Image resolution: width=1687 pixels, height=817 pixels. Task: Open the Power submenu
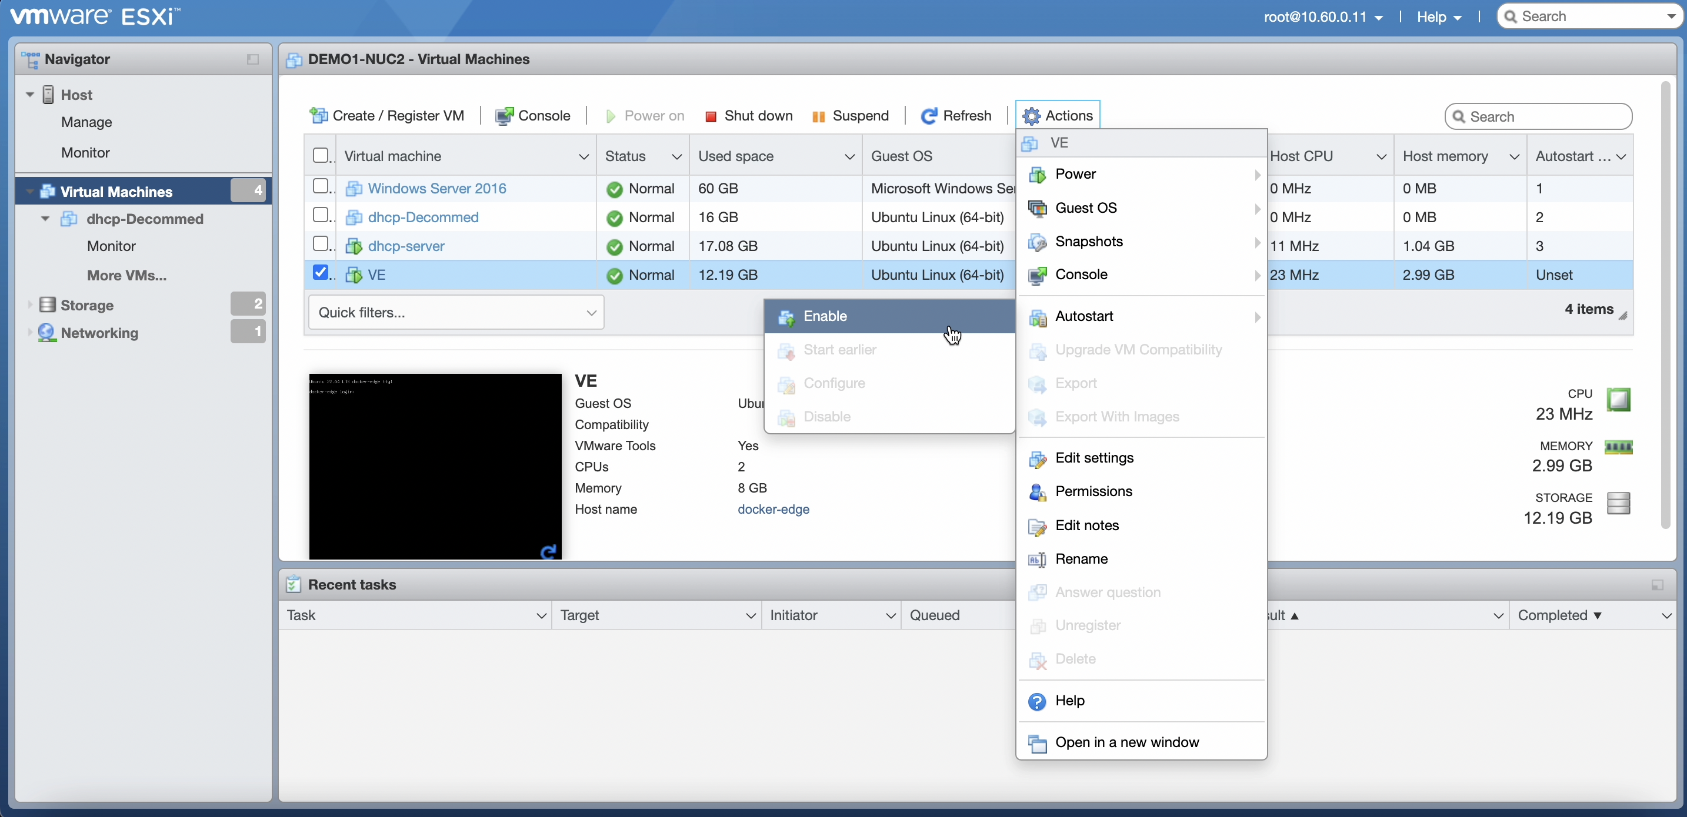(1142, 174)
